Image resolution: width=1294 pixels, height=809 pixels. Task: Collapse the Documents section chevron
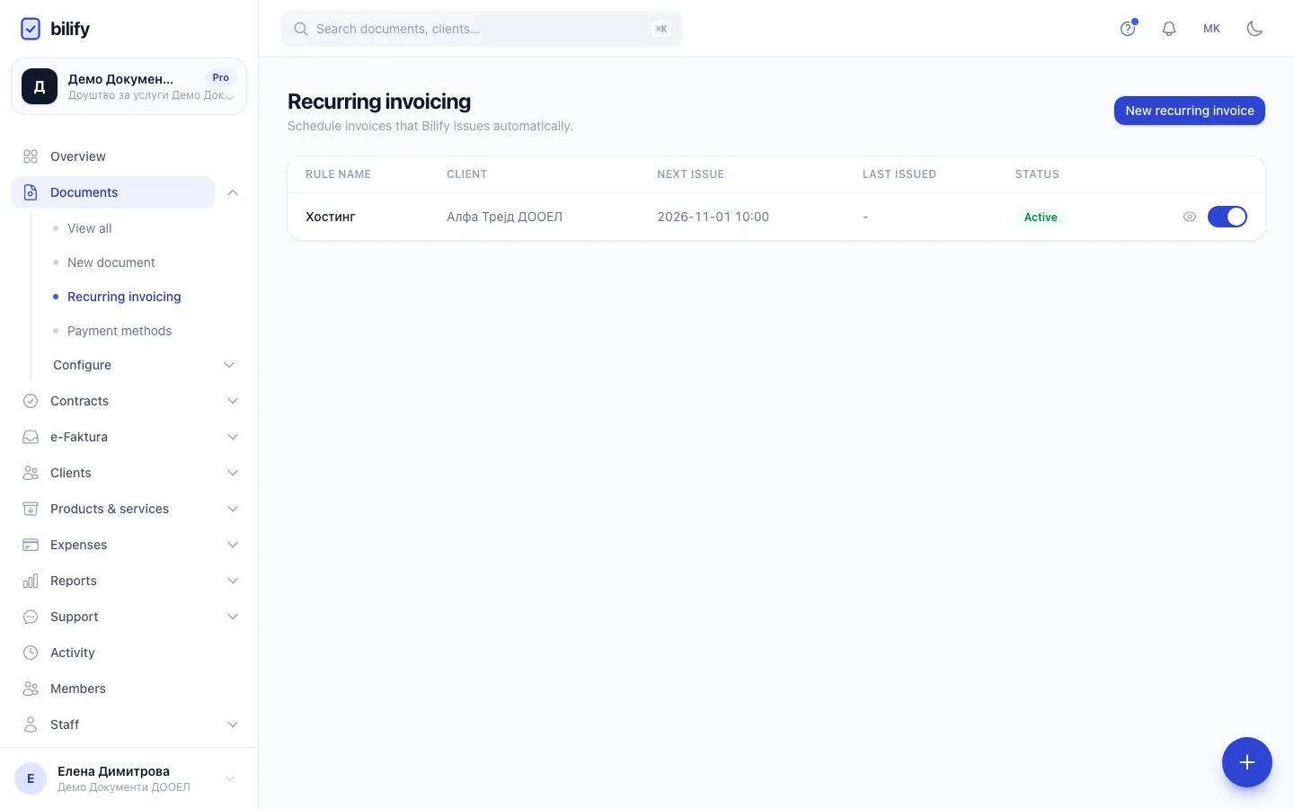tap(233, 192)
